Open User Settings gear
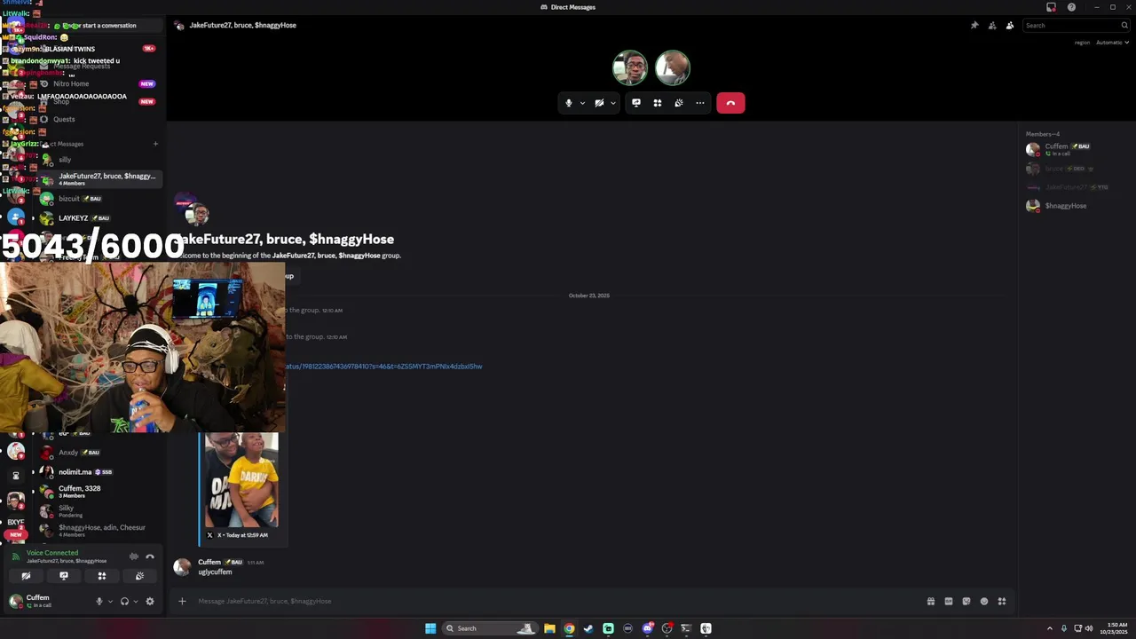The height and width of the screenshot is (639, 1136). click(x=150, y=601)
